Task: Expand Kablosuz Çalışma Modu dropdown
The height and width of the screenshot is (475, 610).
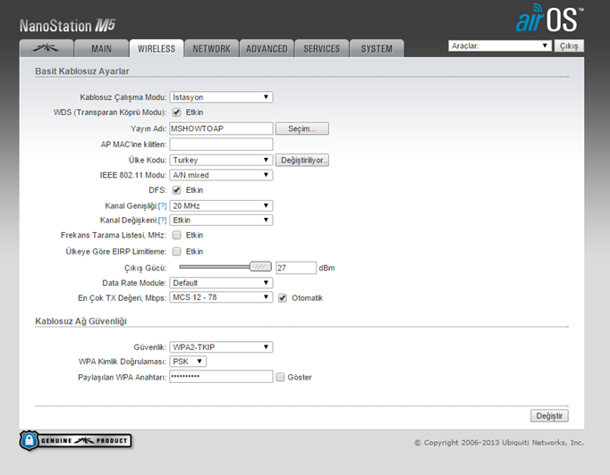Action: tap(221, 97)
